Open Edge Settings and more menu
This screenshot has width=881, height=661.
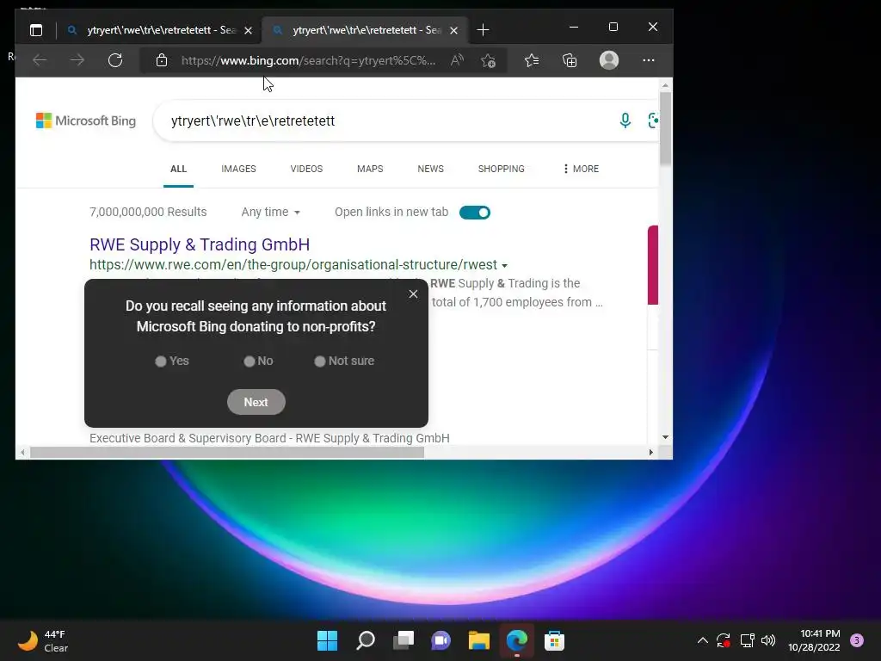[649, 60]
